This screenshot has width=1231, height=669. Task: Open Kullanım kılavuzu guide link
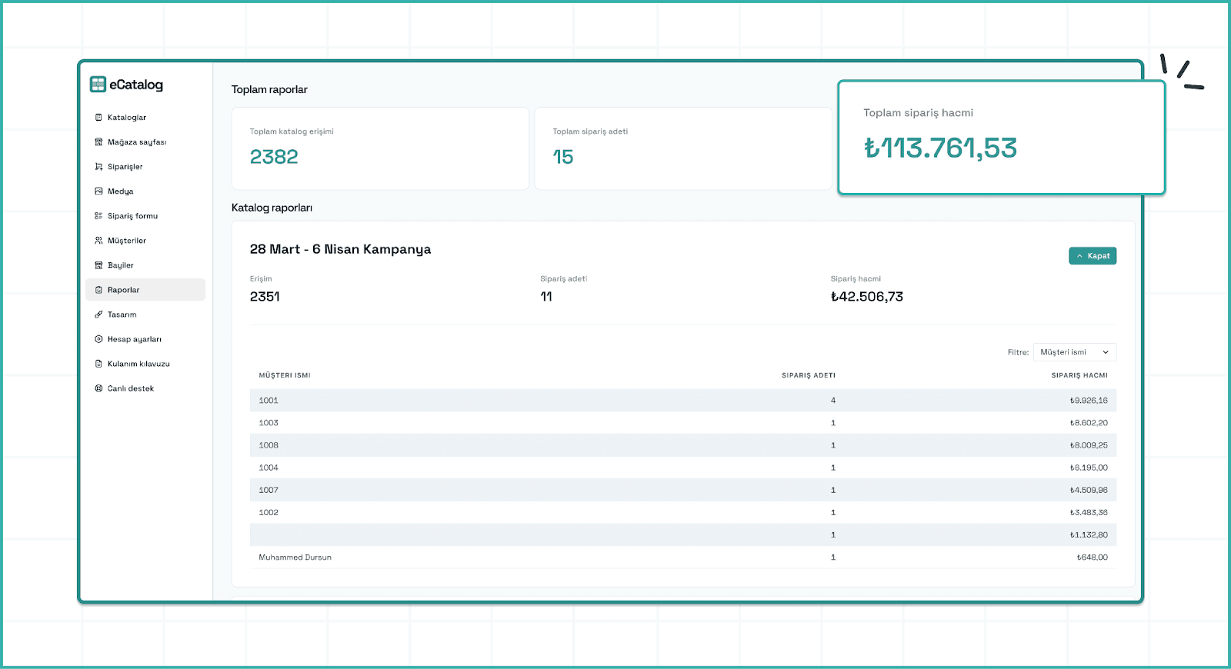[138, 364]
